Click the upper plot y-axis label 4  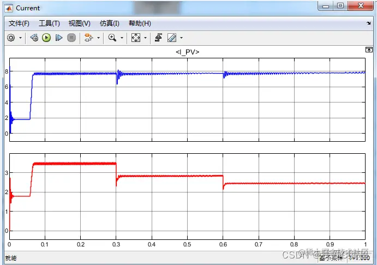pyautogui.click(x=7, y=103)
